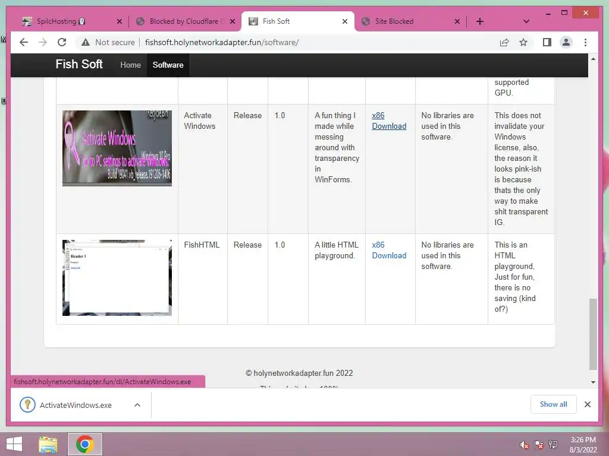The width and height of the screenshot is (609, 456).
Task: Bookmark this page with the star icon
Action: pyautogui.click(x=523, y=42)
